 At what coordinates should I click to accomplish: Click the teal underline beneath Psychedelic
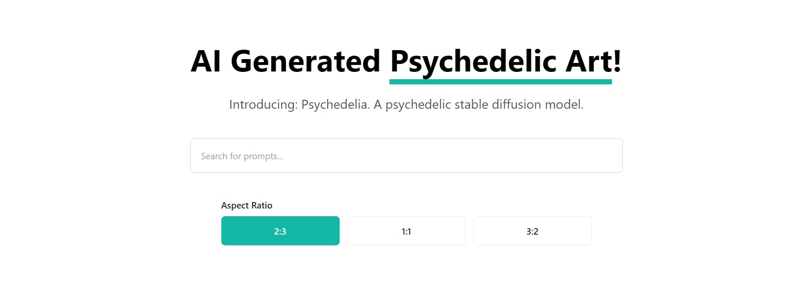point(500,82)
